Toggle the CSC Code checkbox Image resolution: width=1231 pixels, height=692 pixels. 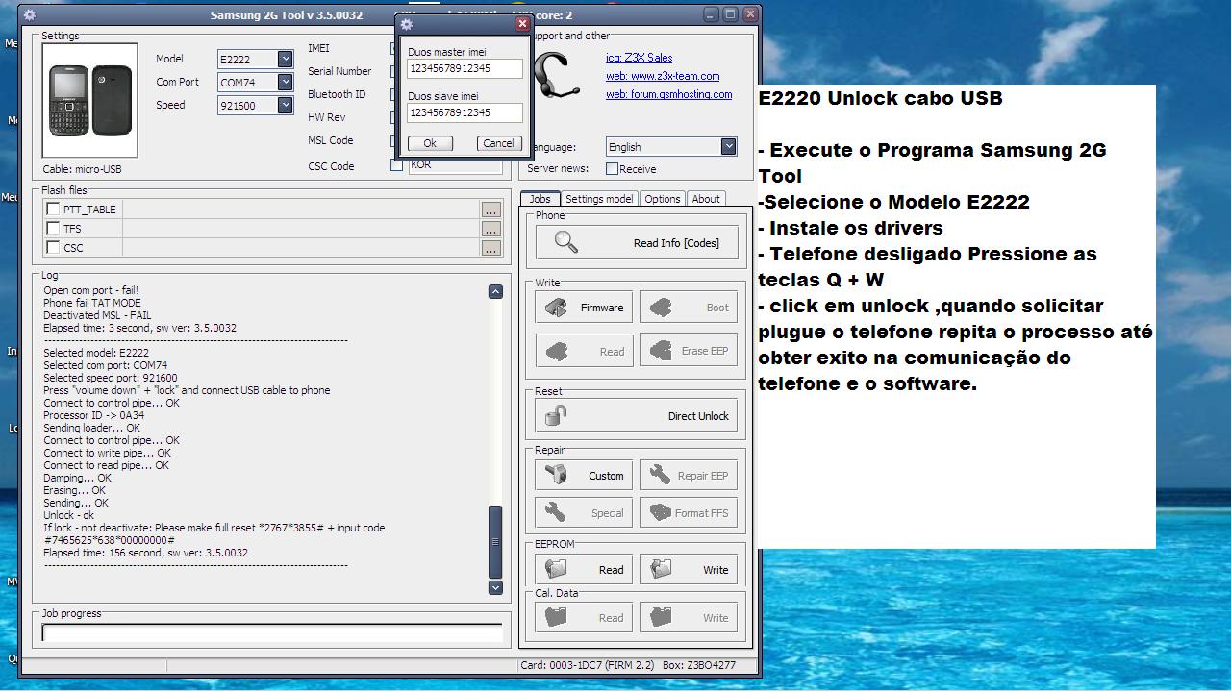(x=396, y=165)
